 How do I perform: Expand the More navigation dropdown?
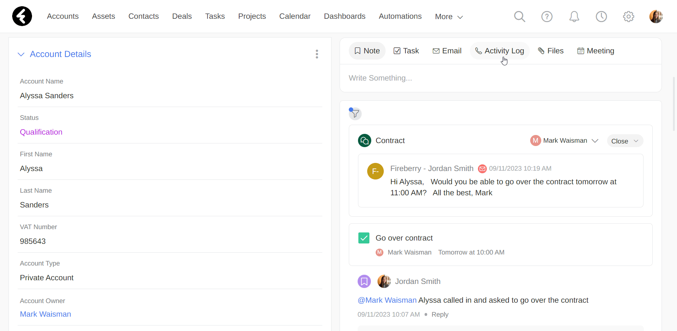pos(449,17)
